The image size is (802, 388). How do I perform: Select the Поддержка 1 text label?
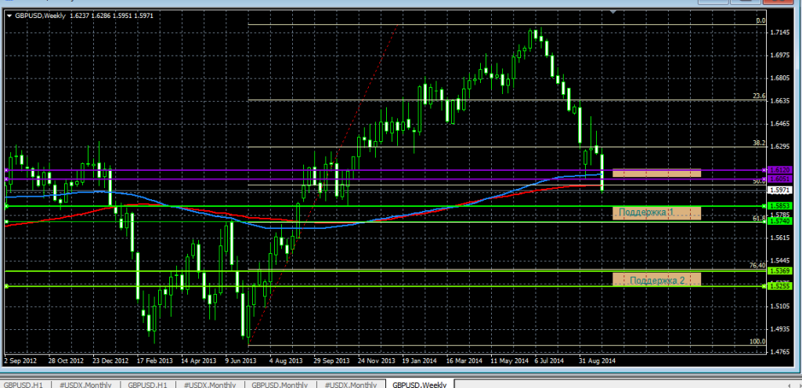[x=645, y=212]
